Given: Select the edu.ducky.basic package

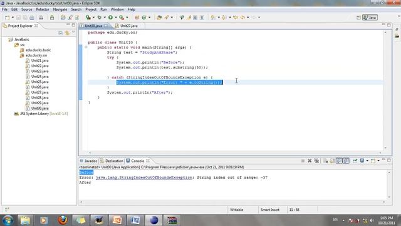Looking at the screenshot, I should [x=38, y=50].
